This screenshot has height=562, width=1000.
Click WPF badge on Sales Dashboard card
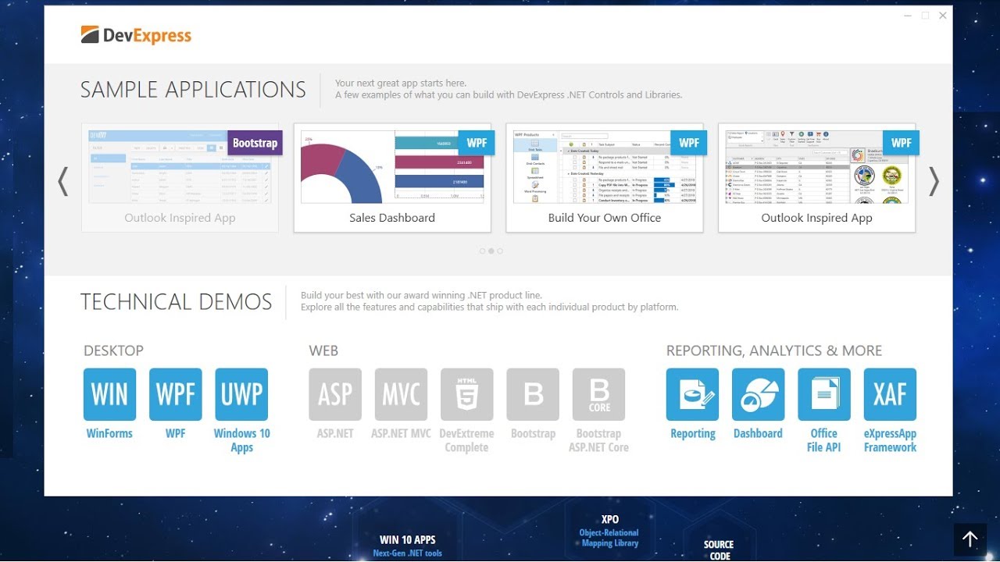[477, 143]
